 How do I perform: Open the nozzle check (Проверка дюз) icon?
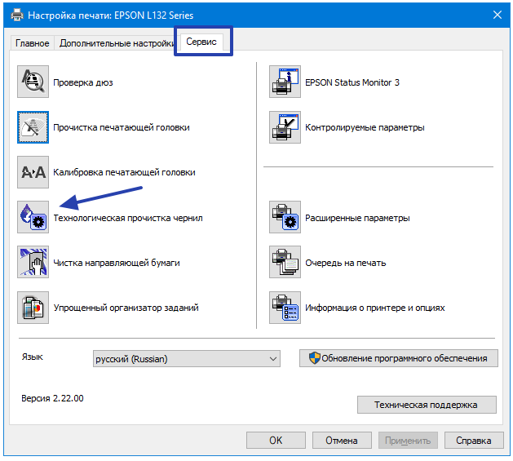(33, 82)
